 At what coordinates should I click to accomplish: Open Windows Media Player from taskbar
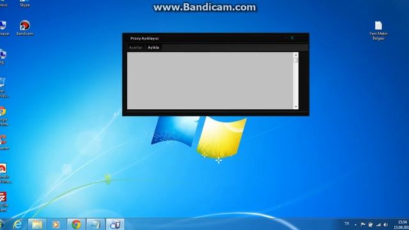click(56, 224)
